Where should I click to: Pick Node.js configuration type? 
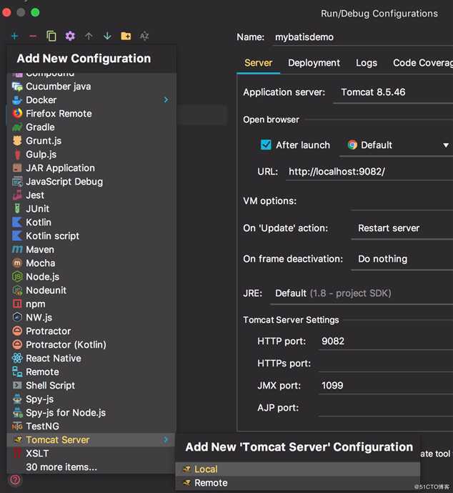click(x=91, y=276)
